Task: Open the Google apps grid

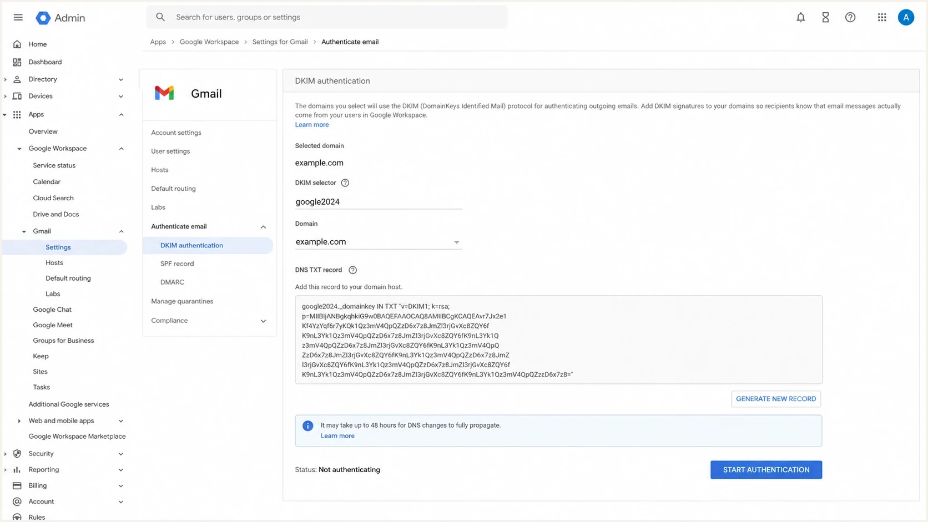Action: (882, 17)
